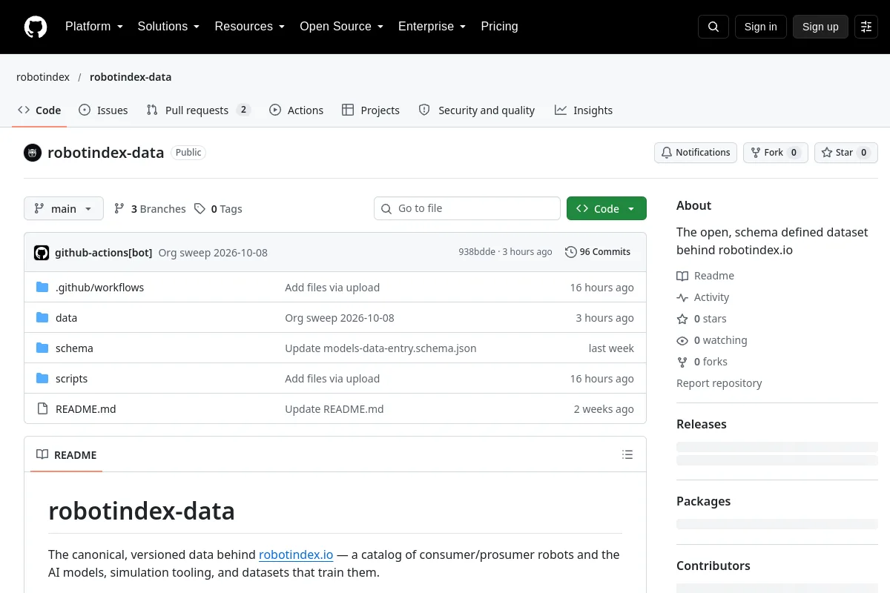890x593 pixels.
Task: Open the robotindex owner link
Action: 43,77
